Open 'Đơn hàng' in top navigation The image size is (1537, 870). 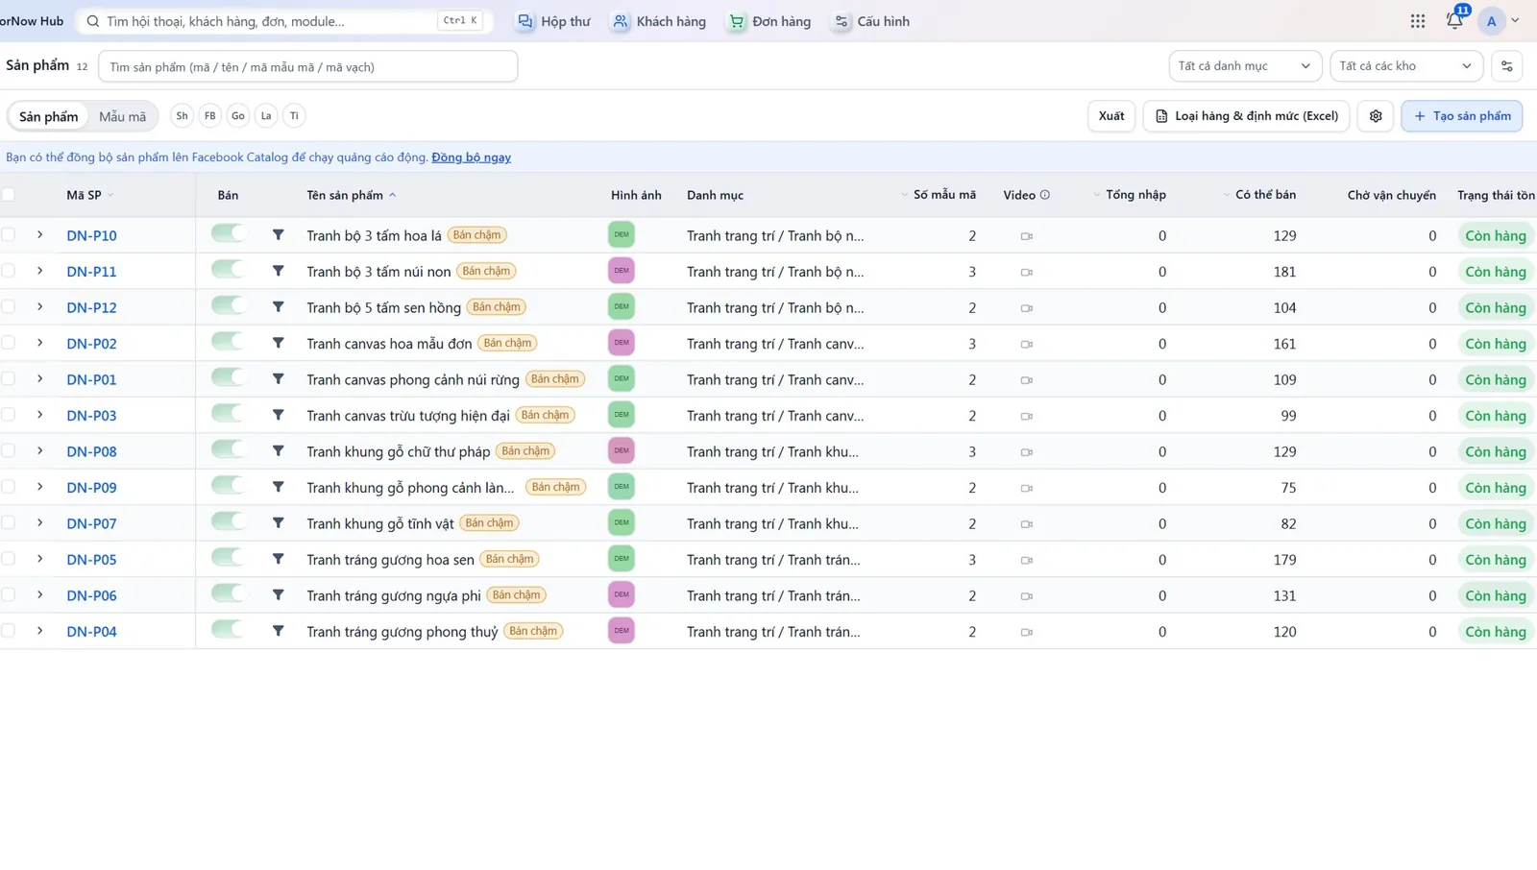[x=769, y=21]
